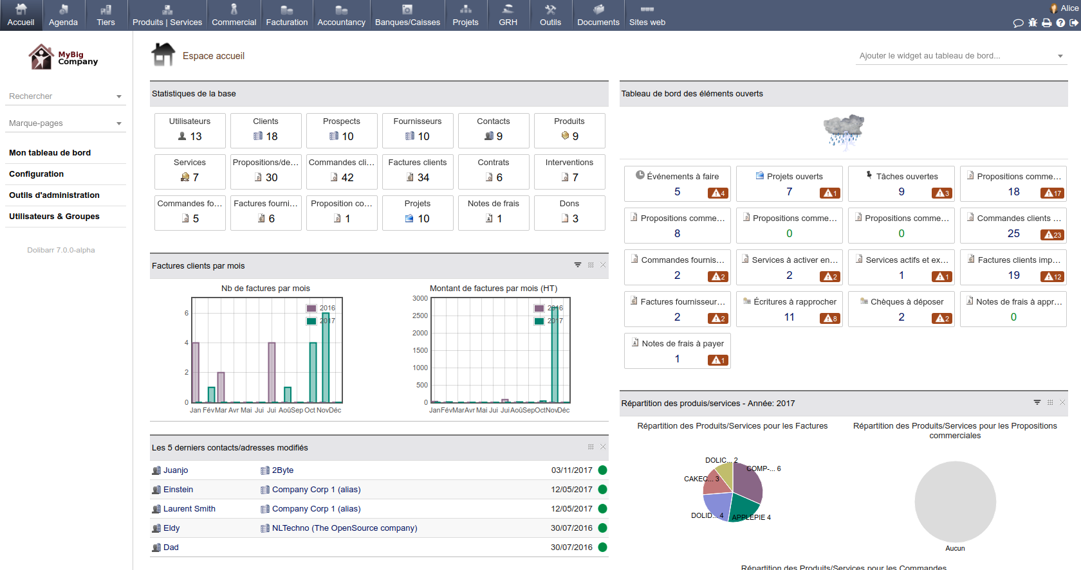This screenshot has height=570, width=1081.
Task: Expand the Rechercher dropdown
Action: tap(119, 96)
